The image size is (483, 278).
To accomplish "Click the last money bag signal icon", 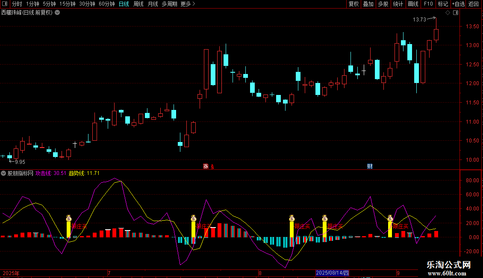I will pos(390,218).
